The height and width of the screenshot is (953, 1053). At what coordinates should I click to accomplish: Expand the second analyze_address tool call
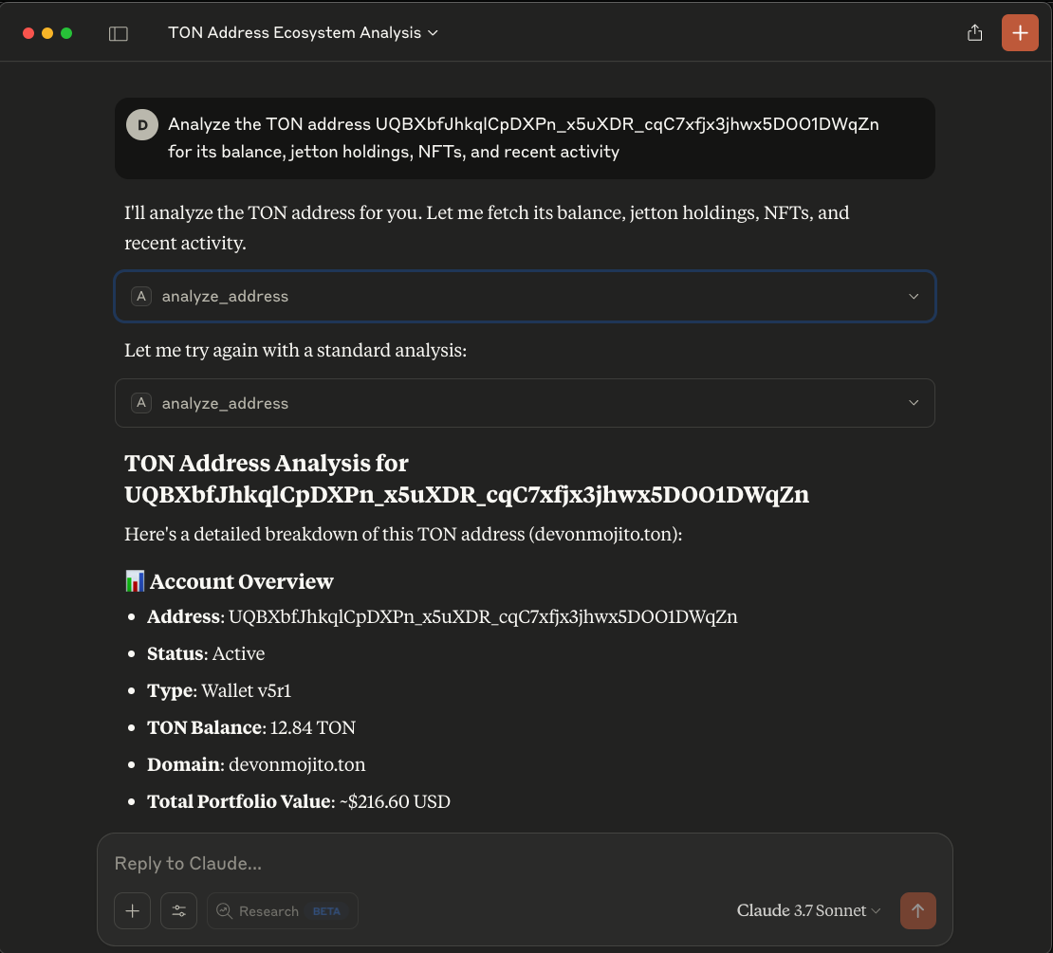(525, 403)
